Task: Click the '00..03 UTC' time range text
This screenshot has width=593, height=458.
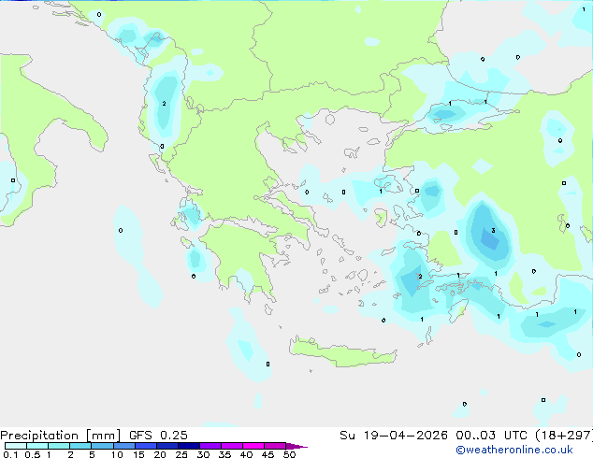Action: coord(491,436)
